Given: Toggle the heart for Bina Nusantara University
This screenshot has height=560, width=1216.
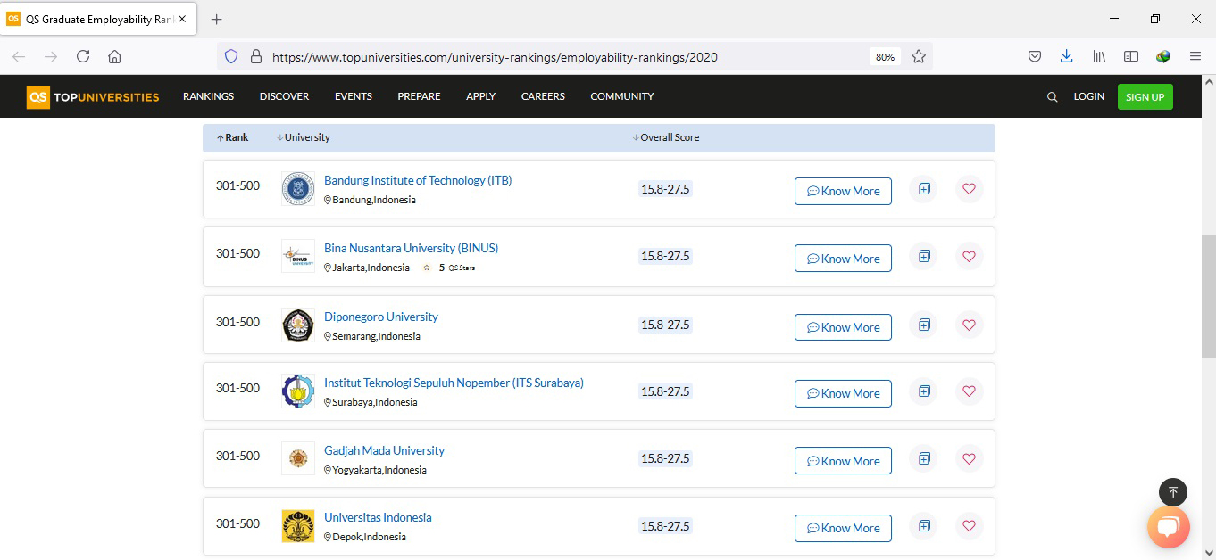Looking at the screenshot, I should coord(970,256).
